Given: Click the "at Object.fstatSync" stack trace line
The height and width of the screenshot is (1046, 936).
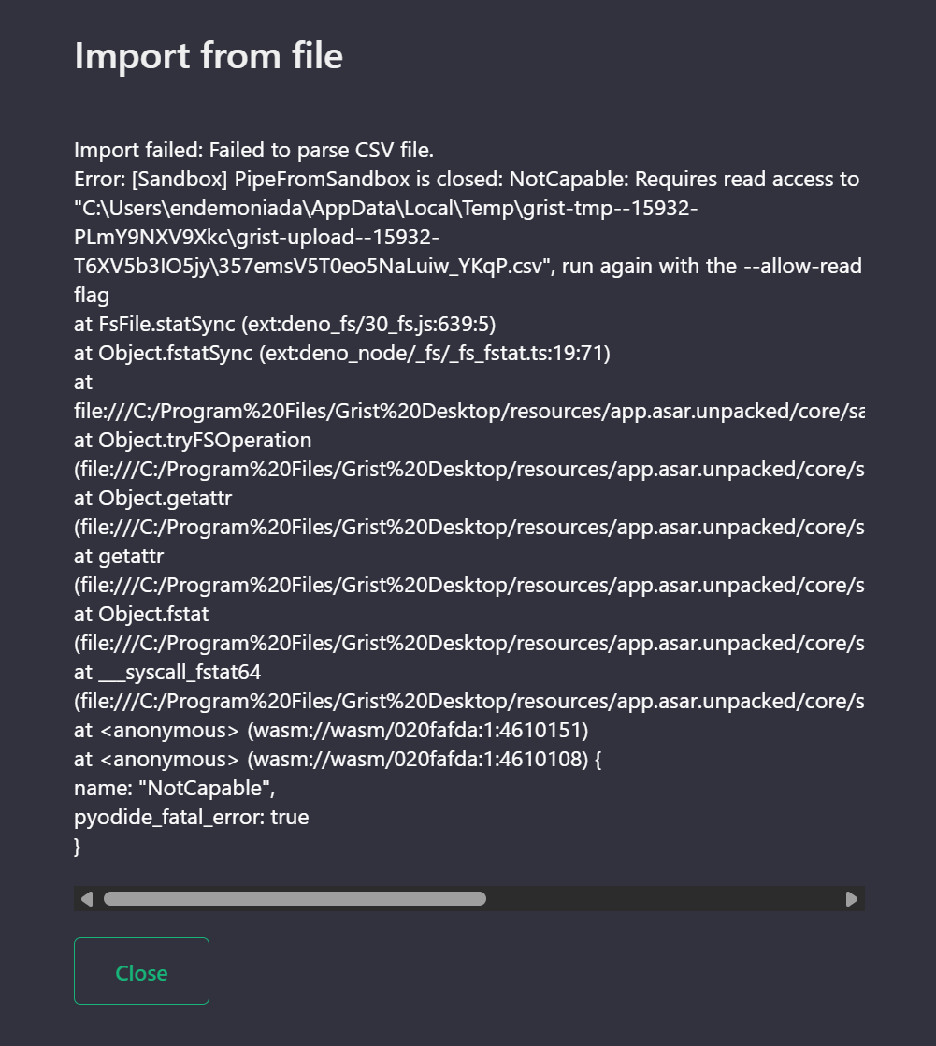Looking at the screenshot, I should pyautogui.click(x=342, y=353).
